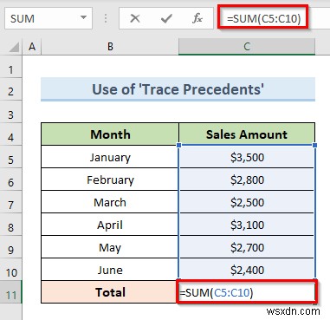330x320 pixels.
Task: Click the 'Use of Trace Precedents' title cell
Action: pyautogui.click(x=178, y=89)
